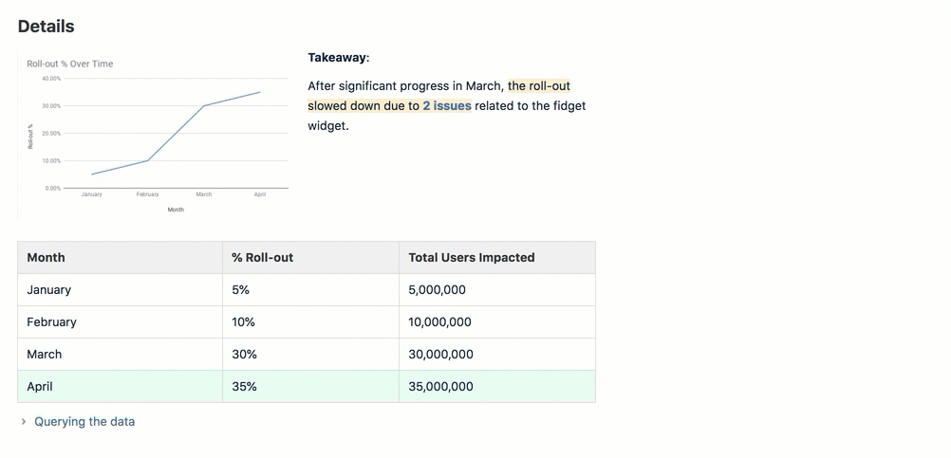Screen dimensions: 951x458
Task: Click the 35,000,000 users cell
Action: coord(440,386)
